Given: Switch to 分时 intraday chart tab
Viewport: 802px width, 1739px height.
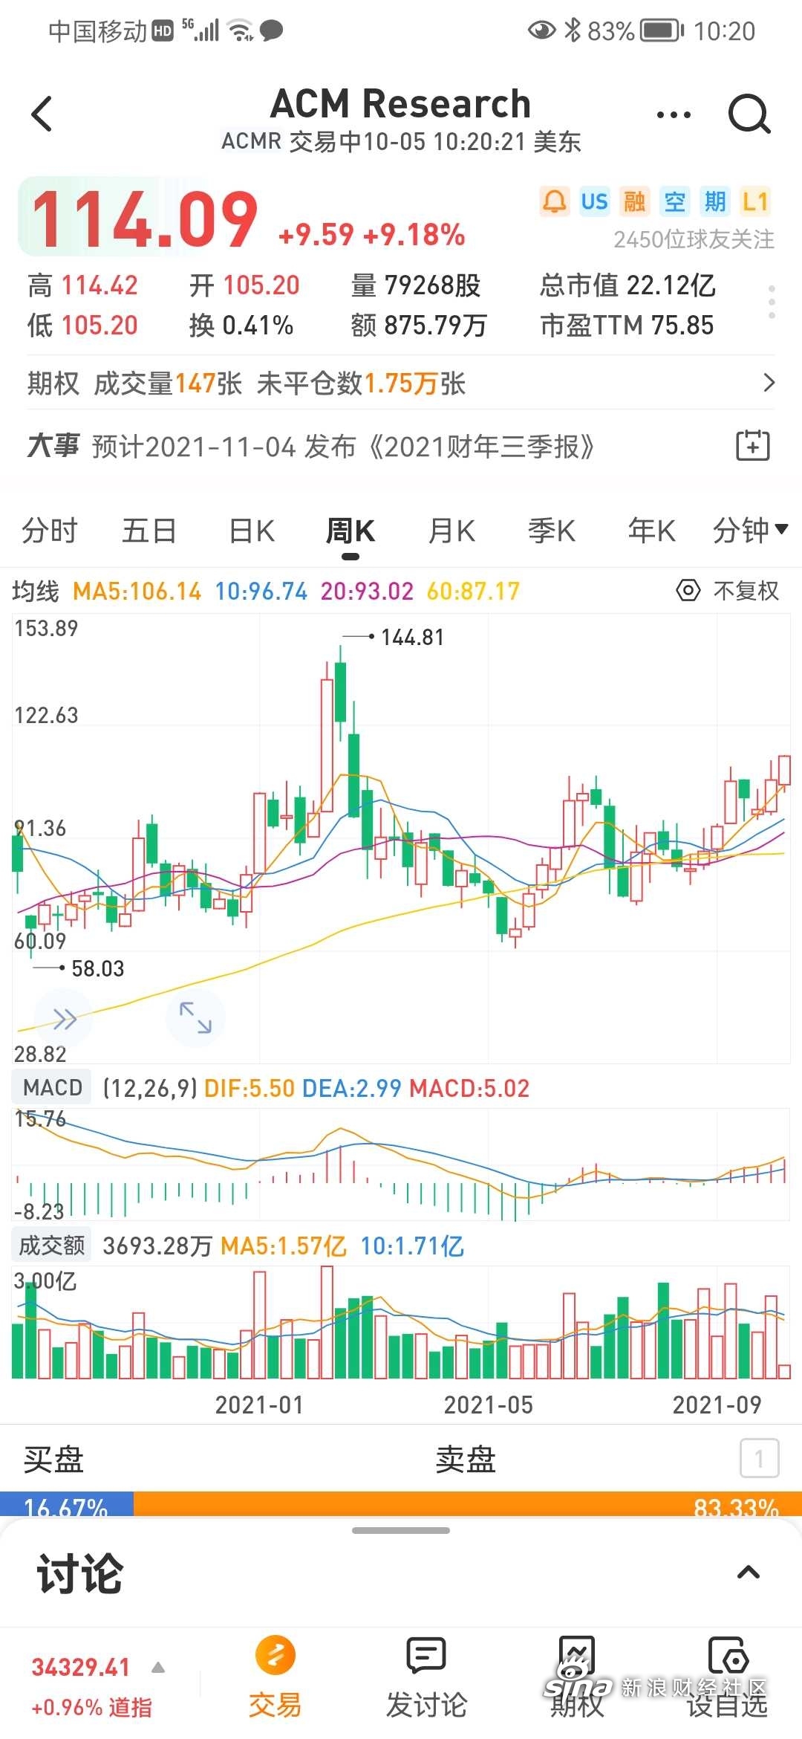Looking at the screenshot, I should [x=50, y=531].
